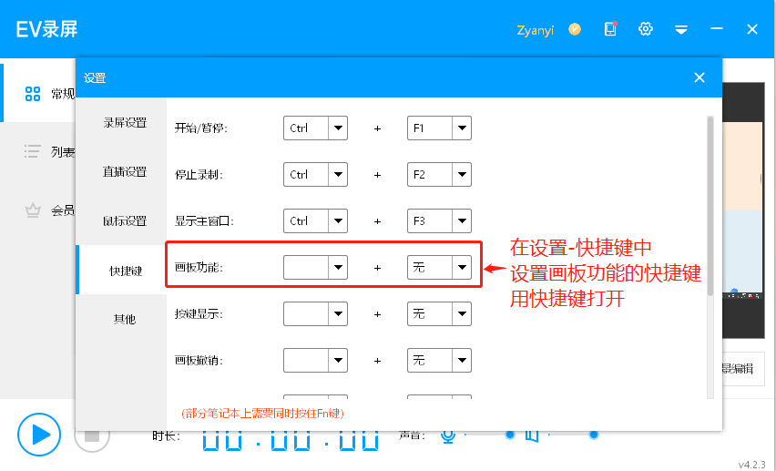Open the title bar dropdown menu icon
This screenshot has width=776, height=471.
(x=681, y=30)
